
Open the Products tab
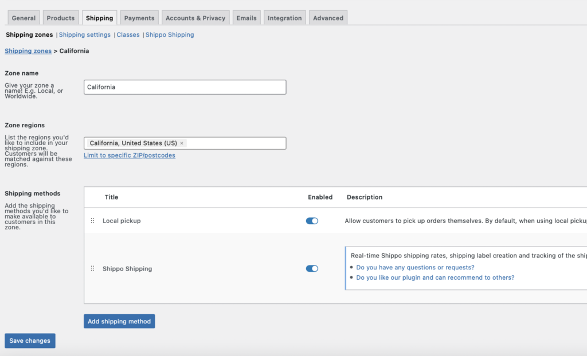pyautogui.click(x=61, y=18)
